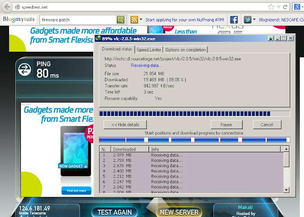Click the Makati server name
The width and height of the screenshot is (304, 217).
(245, 207)
